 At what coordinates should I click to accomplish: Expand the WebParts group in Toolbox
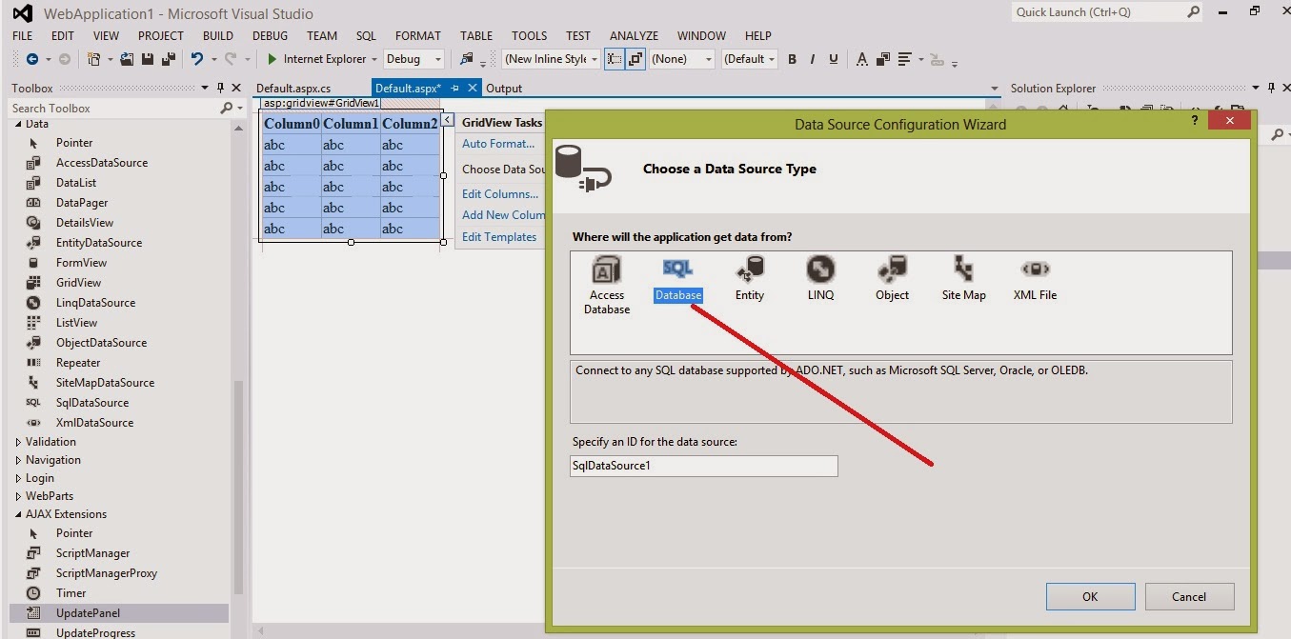pyautogui.click(x=18, y=496)
